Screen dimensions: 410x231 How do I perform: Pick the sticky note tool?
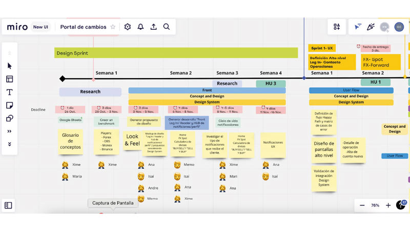[x=9, y=105]
